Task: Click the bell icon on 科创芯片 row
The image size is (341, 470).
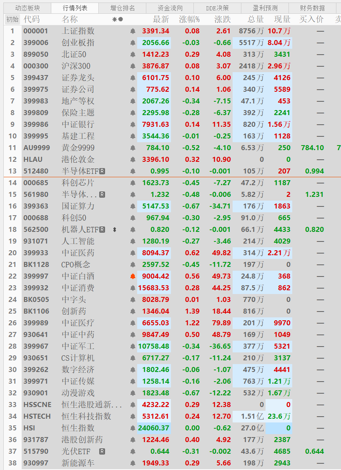Action: pyautogui.click(x=133, y=183)
